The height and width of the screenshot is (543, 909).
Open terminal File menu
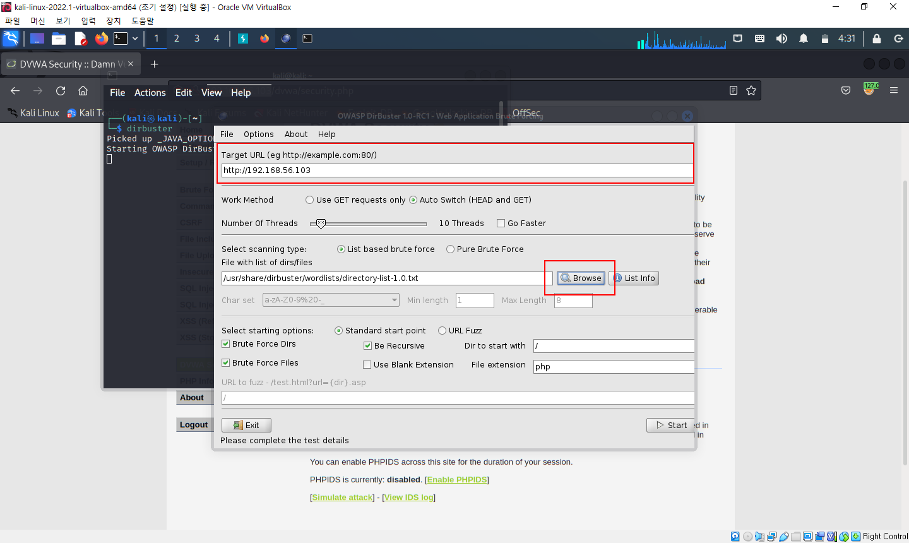(x=117, y=92)
